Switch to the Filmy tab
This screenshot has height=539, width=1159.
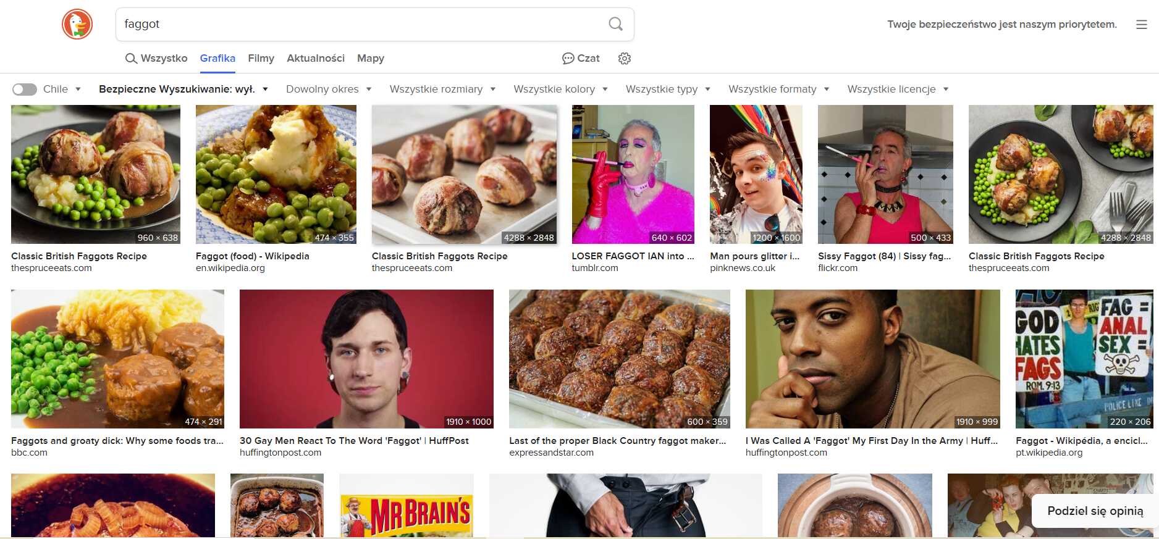tap(261, 58)
